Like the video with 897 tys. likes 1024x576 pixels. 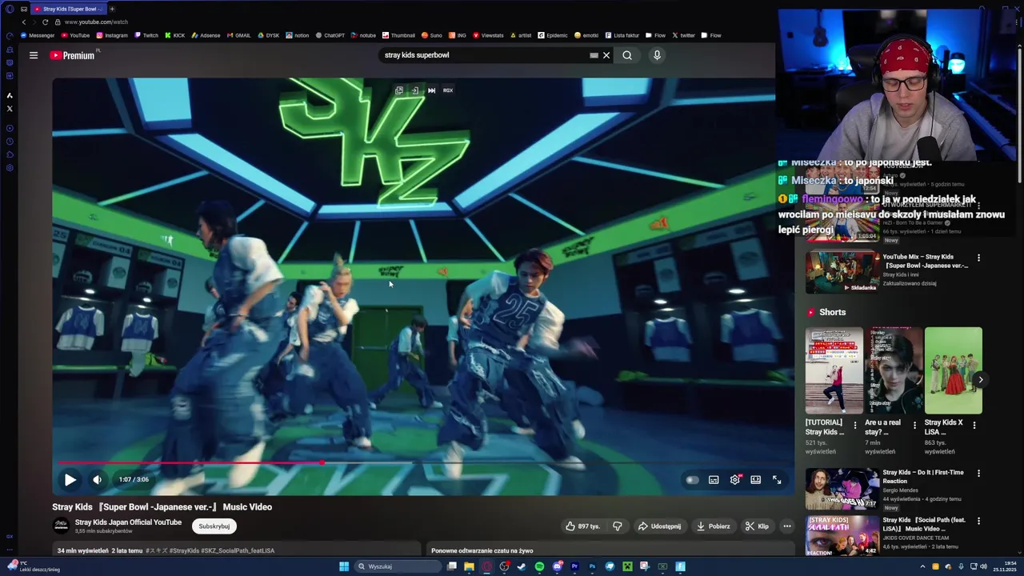[x=582, y=526]
